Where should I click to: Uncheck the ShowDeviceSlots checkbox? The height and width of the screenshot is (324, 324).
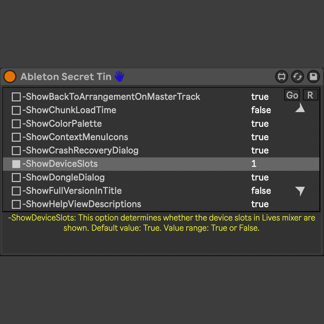tap(16, 164)
